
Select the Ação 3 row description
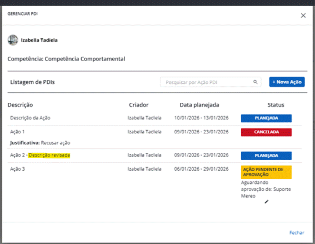click(17, 169)
